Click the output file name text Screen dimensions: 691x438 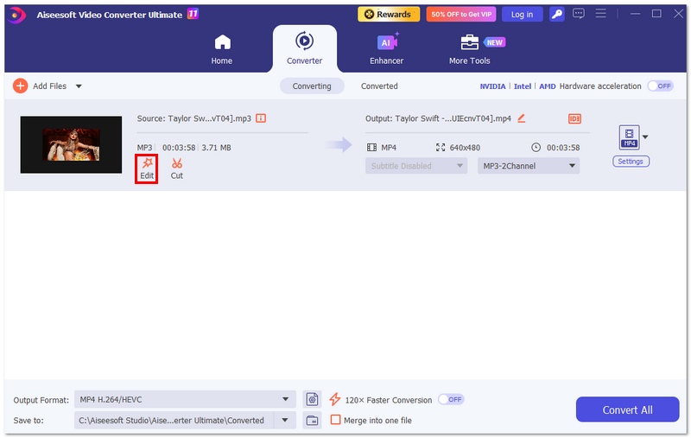coord(438,118)
